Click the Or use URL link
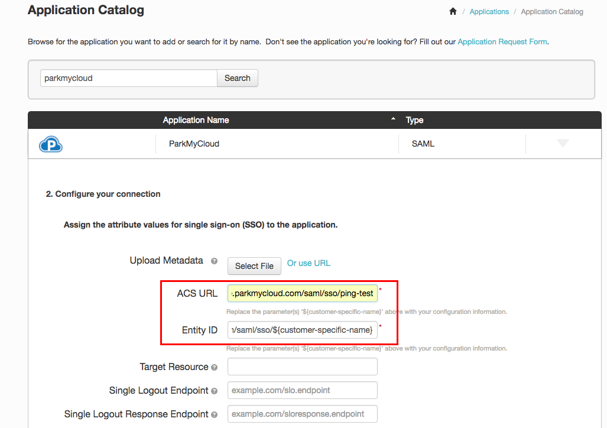This screenshot has width=607, height=428. coord(309,263)
